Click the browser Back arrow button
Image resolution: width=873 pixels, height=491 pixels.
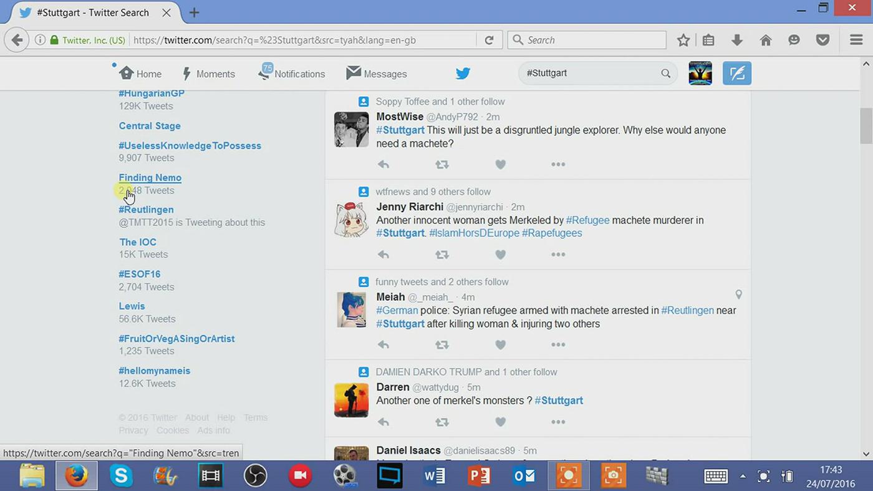[17, 41]
